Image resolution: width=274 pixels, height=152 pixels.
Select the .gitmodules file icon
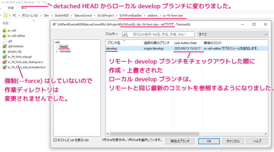tap(4, 46)
